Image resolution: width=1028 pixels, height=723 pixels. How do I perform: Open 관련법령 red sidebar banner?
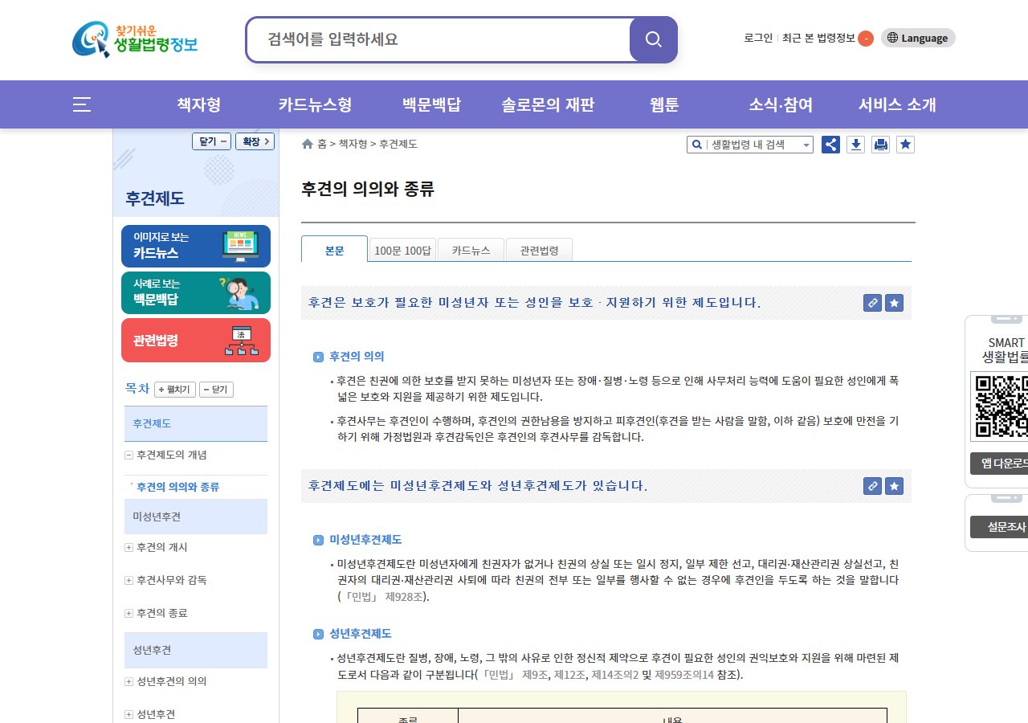[196, 341]
